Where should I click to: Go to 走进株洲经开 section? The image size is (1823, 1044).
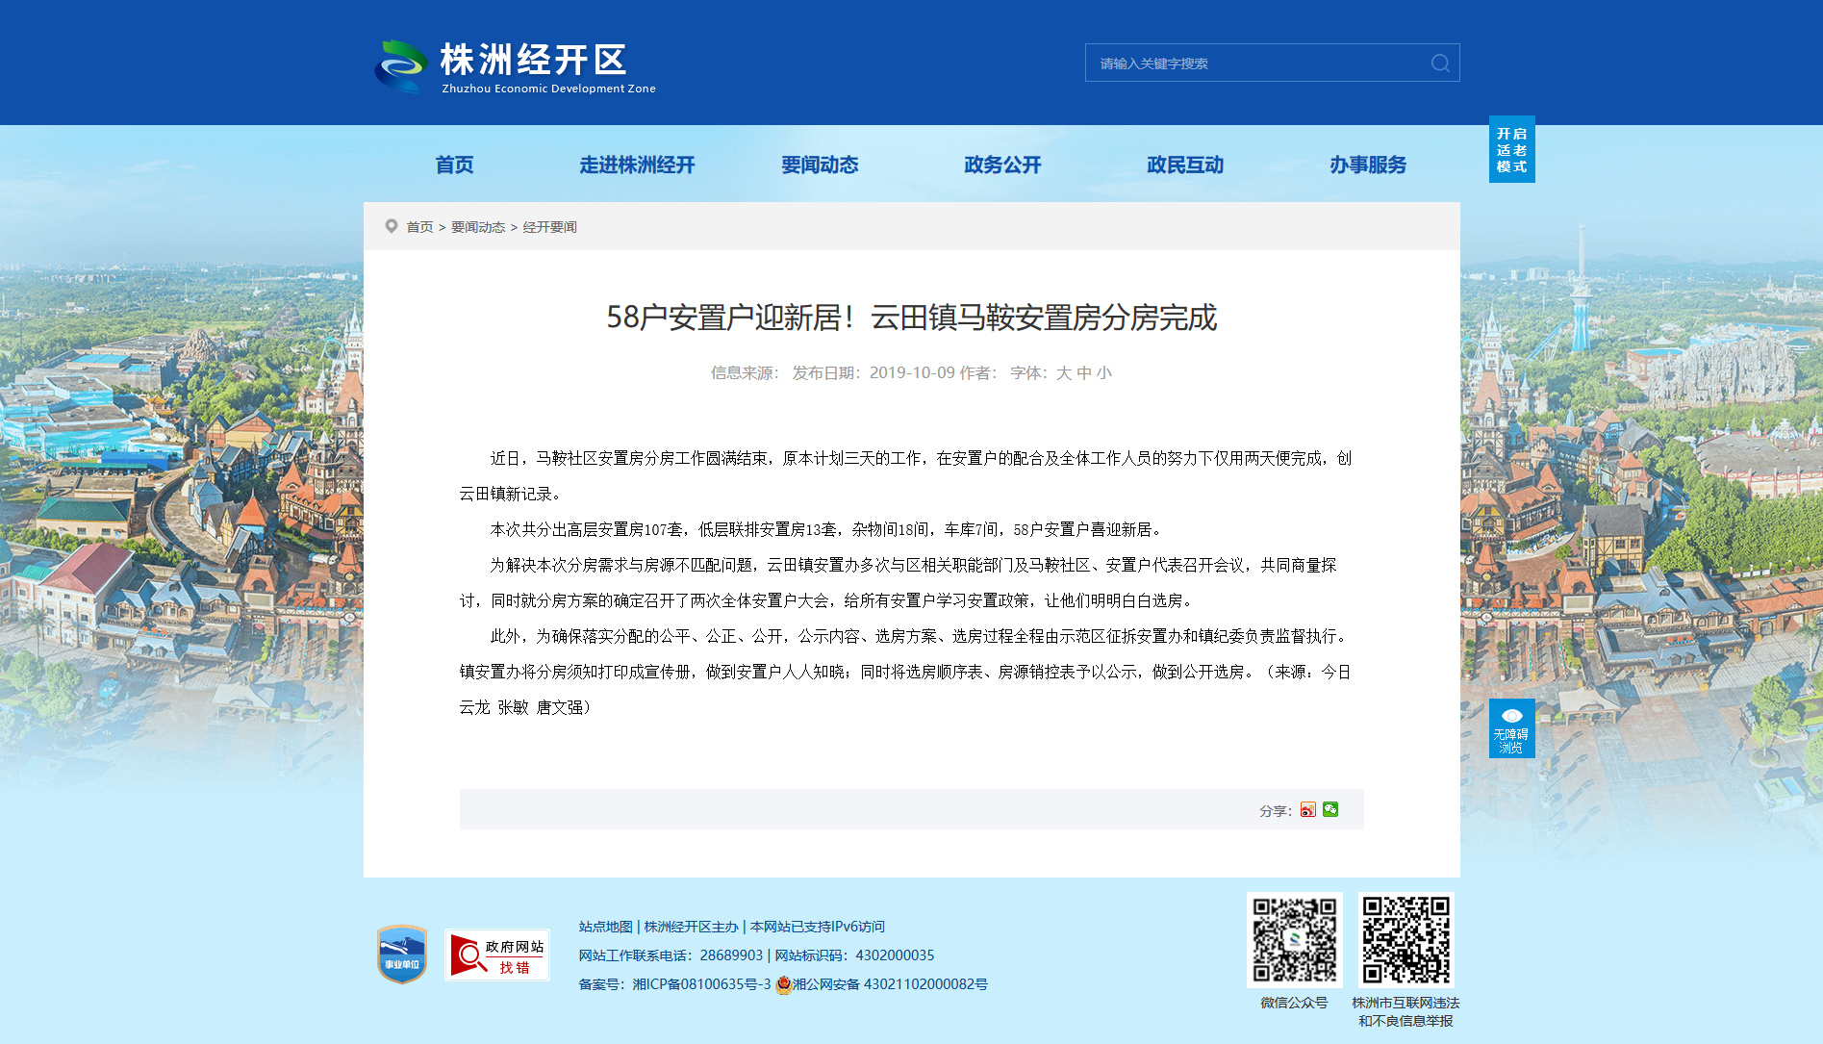[637, 166]
